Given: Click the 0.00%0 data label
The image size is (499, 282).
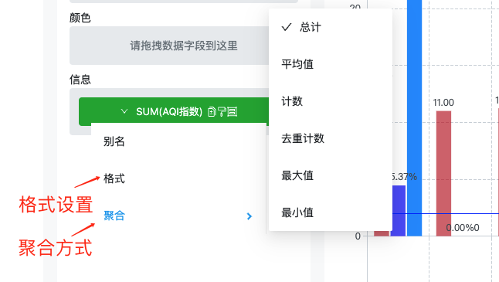Looking at the screenshot, I should (463, 228).
